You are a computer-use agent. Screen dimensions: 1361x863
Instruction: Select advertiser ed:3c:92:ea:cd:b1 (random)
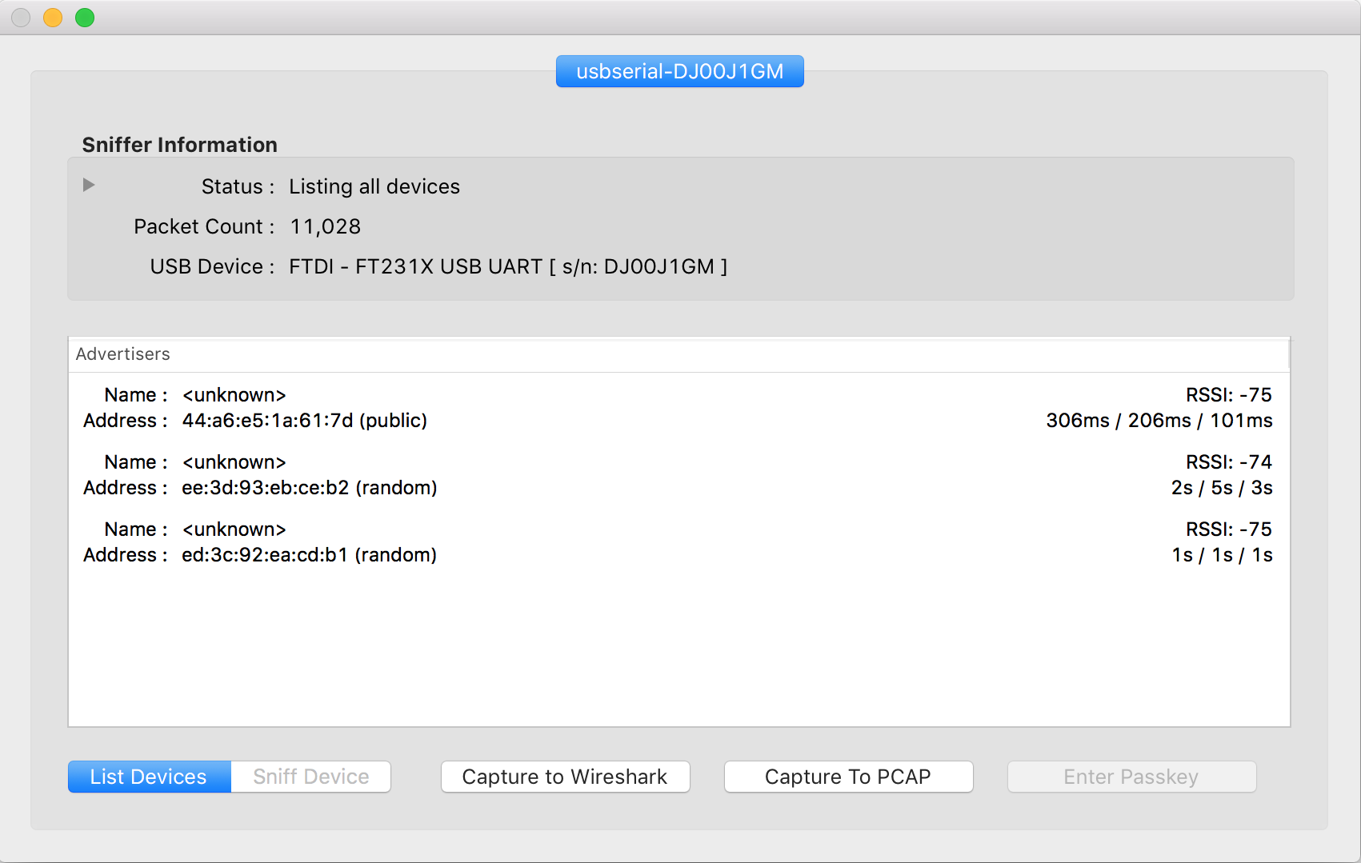click(678, 542)
